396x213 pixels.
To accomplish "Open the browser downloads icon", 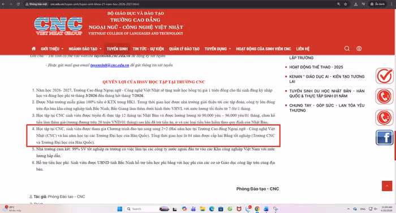I will tap(356, 4).
